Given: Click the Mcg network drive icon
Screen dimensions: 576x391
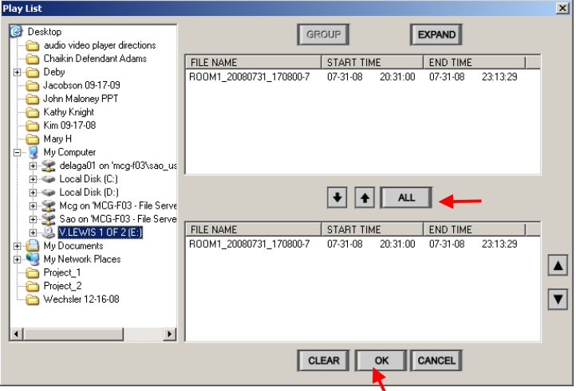Looking at the screenshot, I should click(48, 205).
